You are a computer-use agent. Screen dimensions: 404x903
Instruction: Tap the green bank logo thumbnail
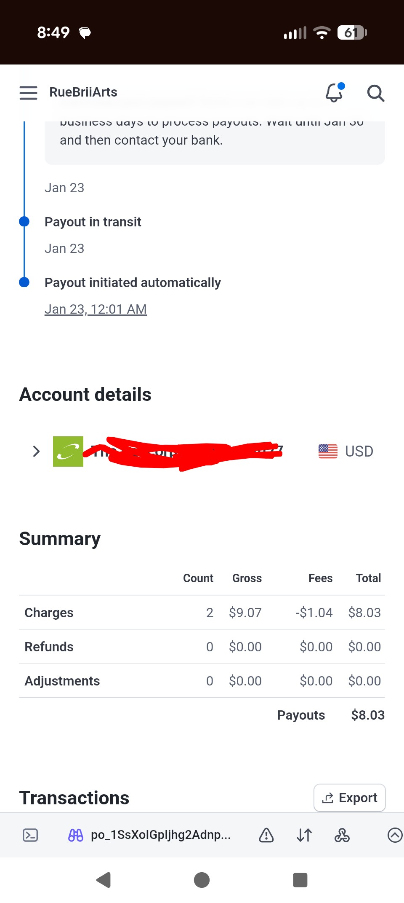[x=68, y=451]
